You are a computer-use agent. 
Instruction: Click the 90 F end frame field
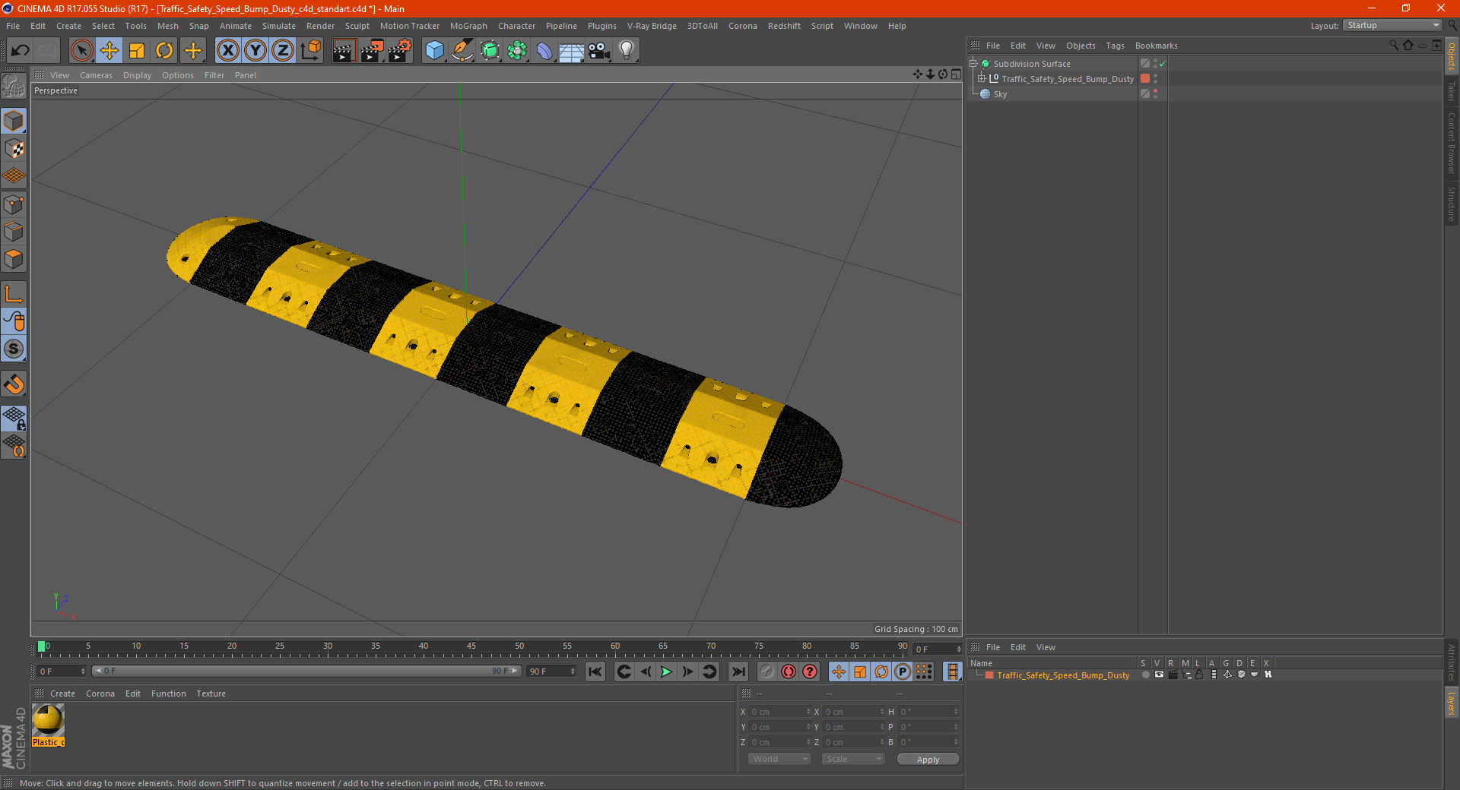(551, 671)
